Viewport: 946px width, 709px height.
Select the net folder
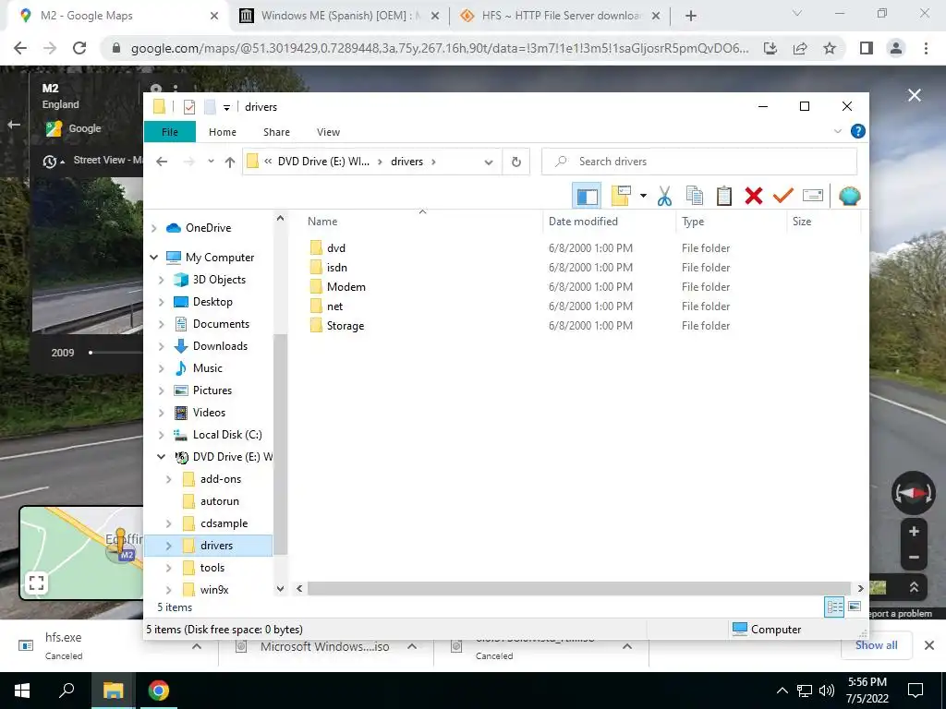click(334, 306)
